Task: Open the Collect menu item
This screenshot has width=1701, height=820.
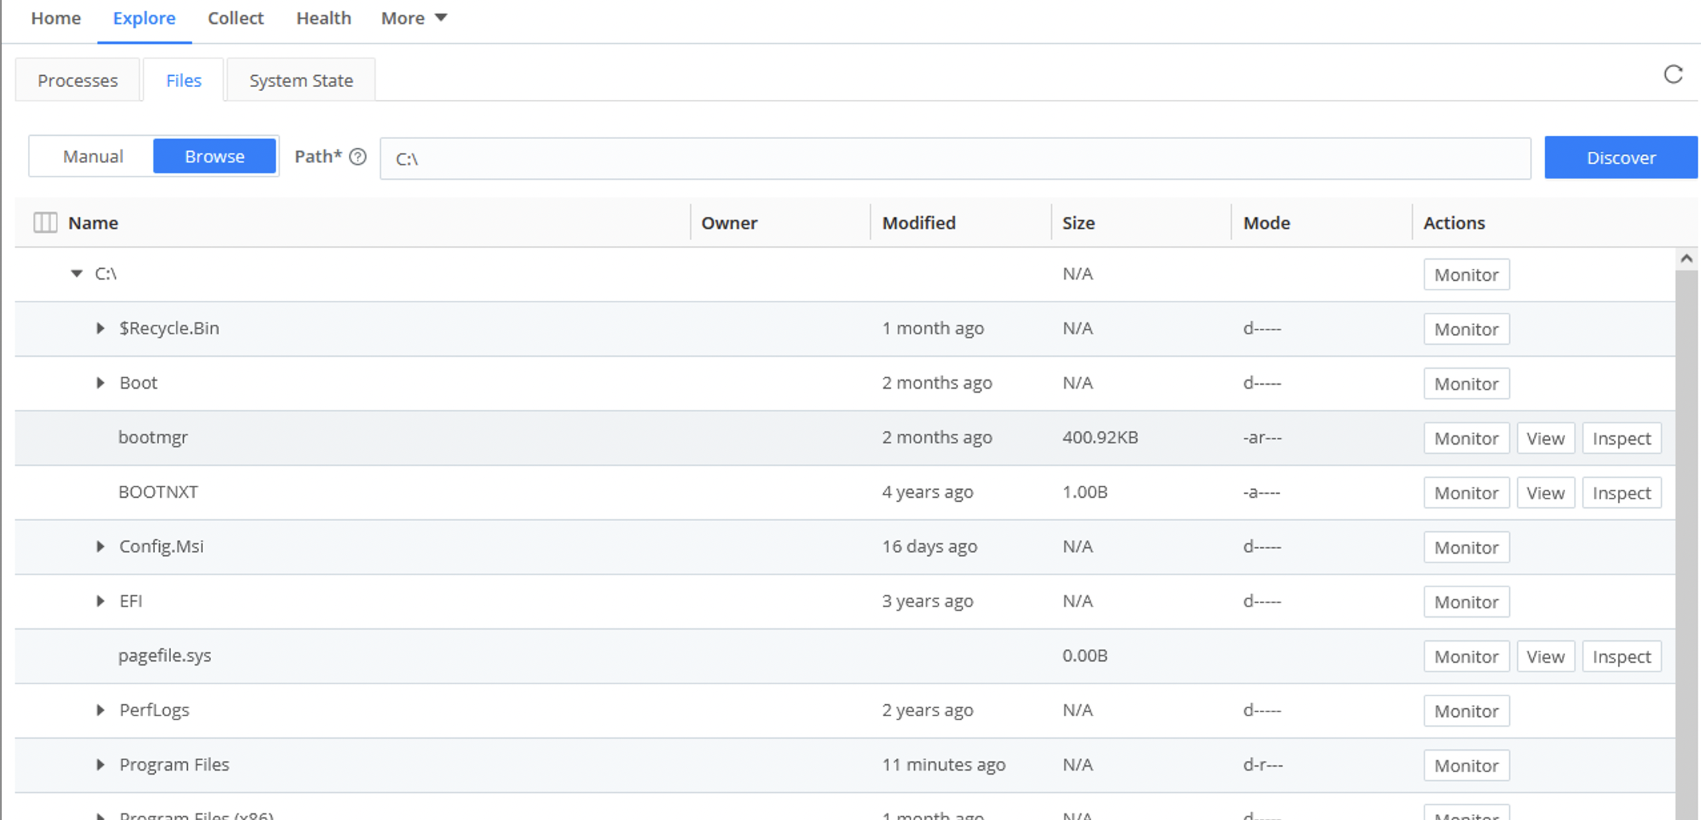Action: (x=235, y=18)
